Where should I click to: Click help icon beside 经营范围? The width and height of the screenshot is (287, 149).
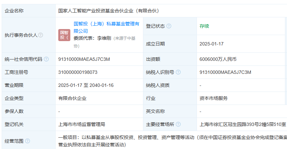(x=27, y=141)
